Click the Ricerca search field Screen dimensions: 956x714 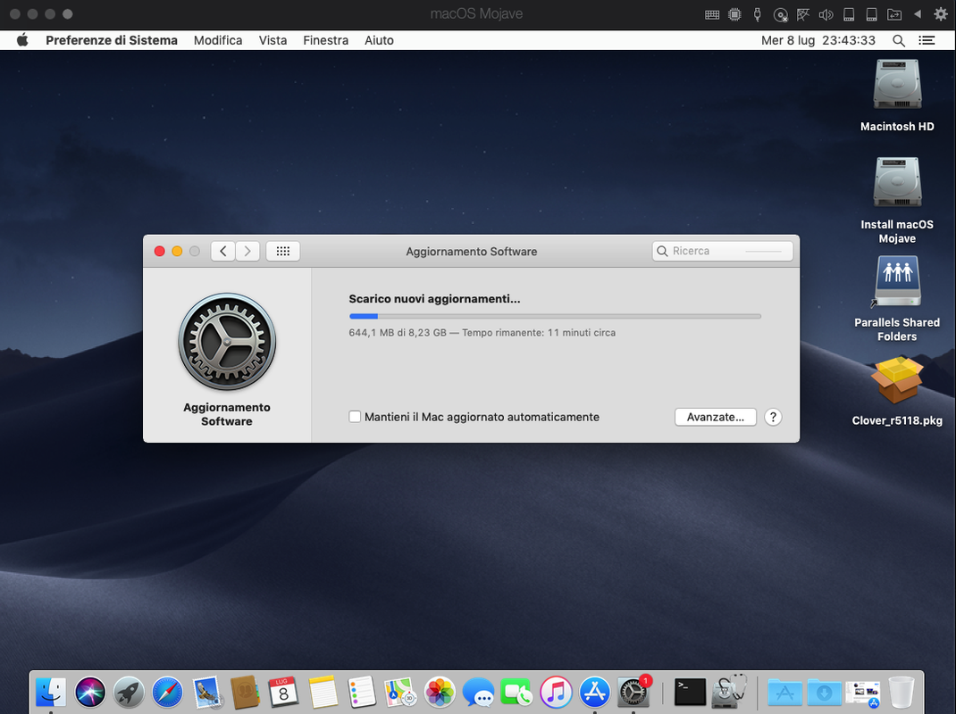click(x=723, y=251)
